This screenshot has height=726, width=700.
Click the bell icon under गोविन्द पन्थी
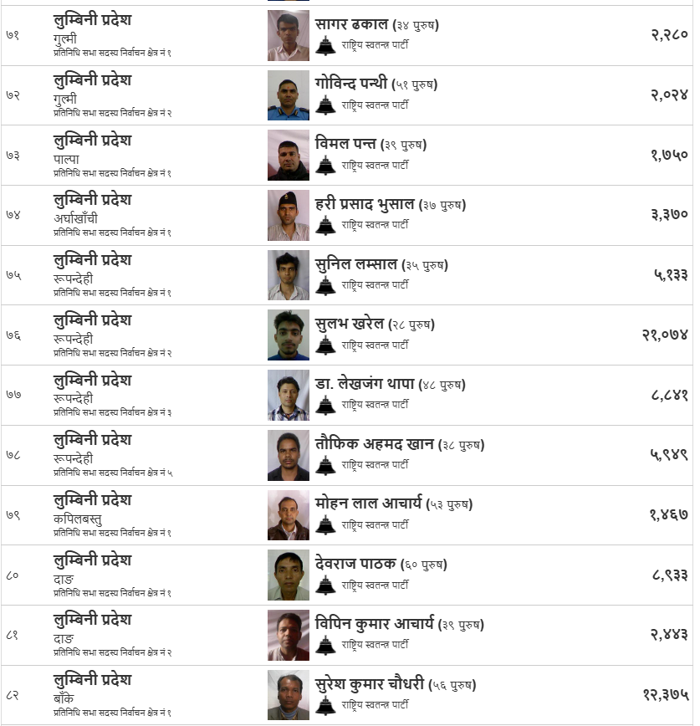325,105
